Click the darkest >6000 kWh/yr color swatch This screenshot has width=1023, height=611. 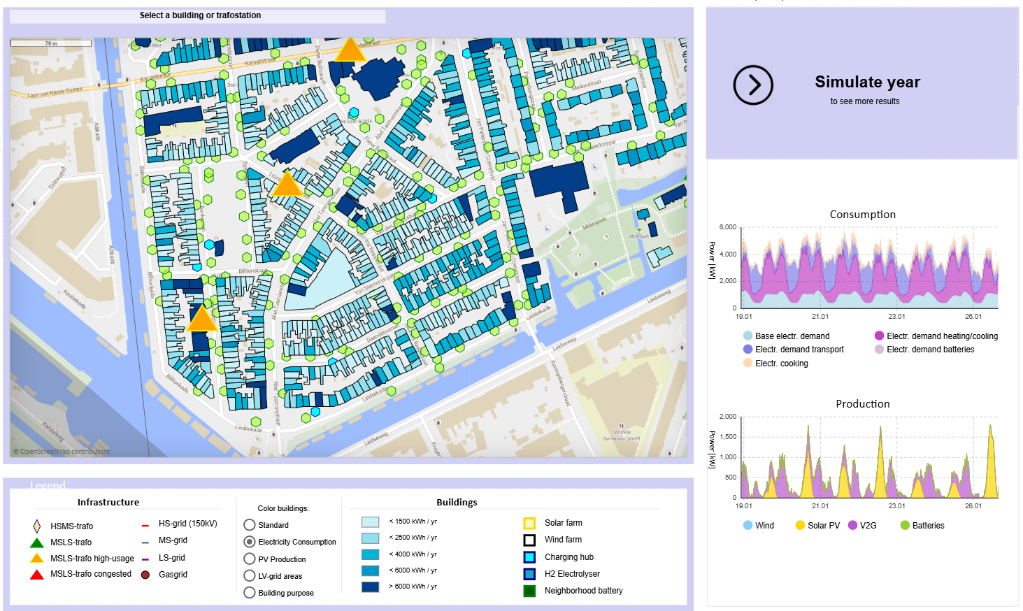[370, 587]
